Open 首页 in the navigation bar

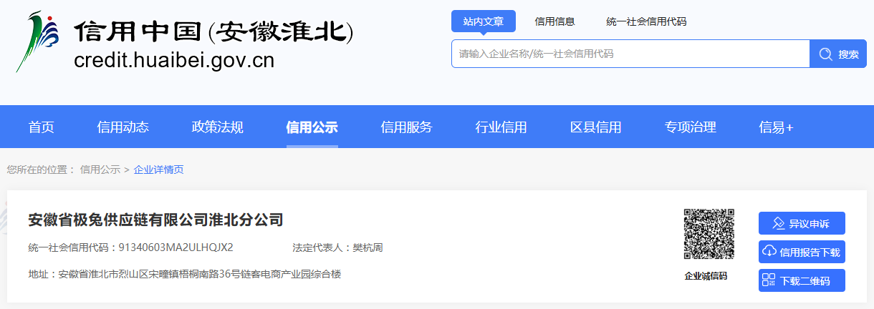click(x=42, y=127)
